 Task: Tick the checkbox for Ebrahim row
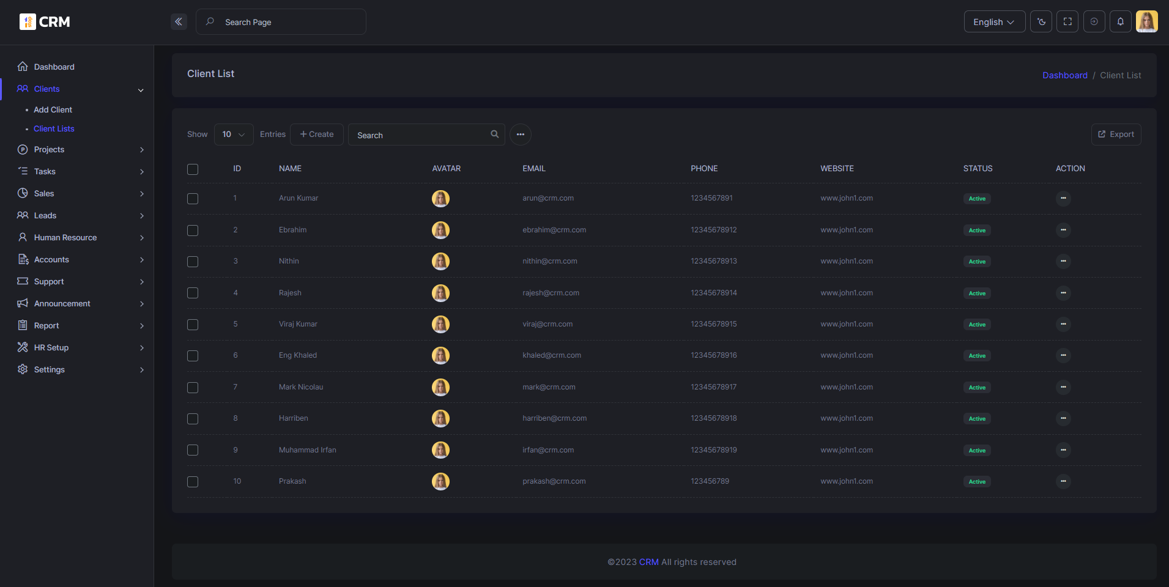[x=193, y=231]
